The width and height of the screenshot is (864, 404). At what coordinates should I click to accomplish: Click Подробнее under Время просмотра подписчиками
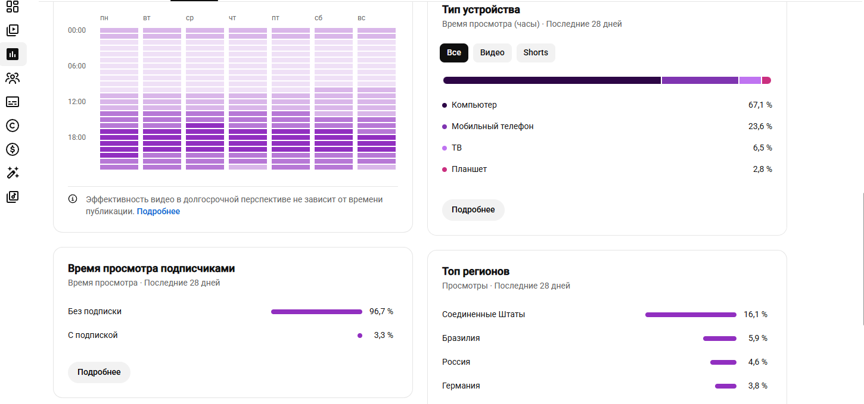pyautogui.click(x=99, y=372)
